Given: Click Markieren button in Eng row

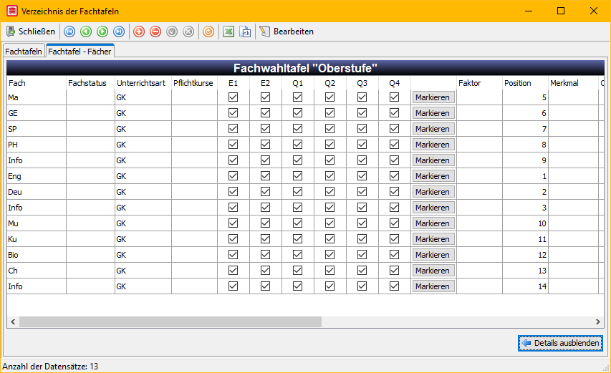Looking at the screenshot, I should click(433, 176).
